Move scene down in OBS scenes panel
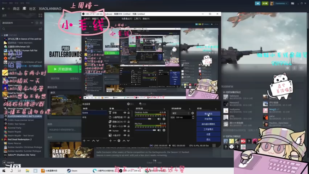This screenshot has height=174, width=309. point(98,141)
